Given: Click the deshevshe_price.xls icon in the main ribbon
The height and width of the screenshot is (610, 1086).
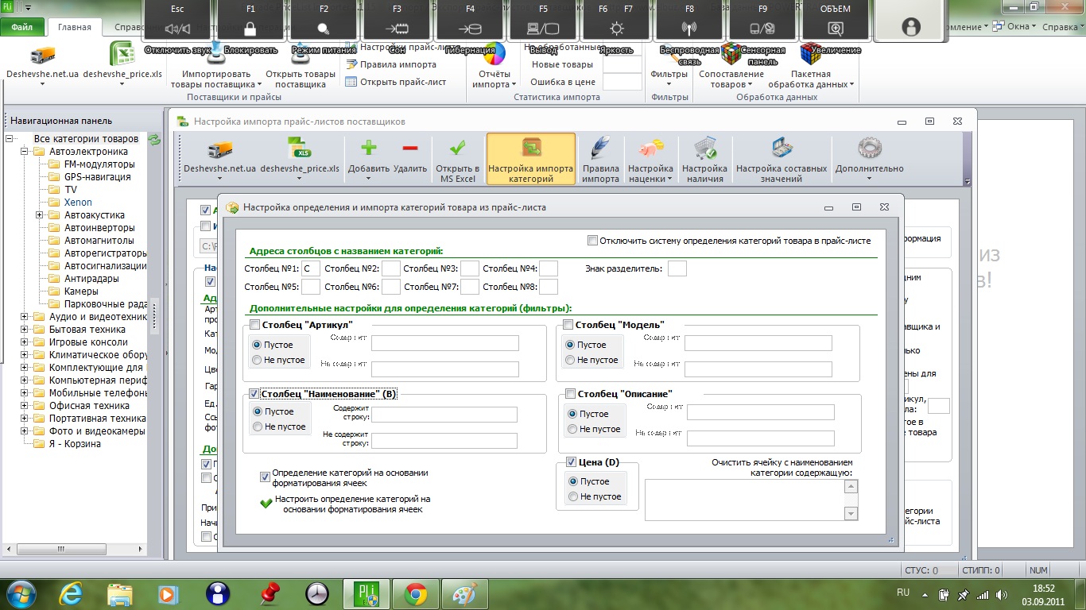Looking at the screenshot, I should [122, 54].
